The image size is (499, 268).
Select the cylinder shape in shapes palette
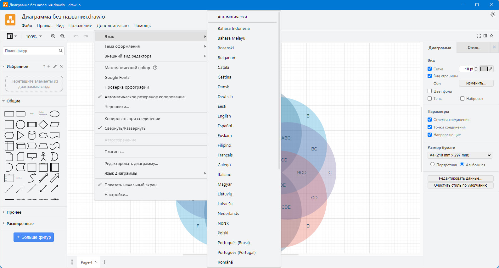pyautogui.click(x=32, y=135)
